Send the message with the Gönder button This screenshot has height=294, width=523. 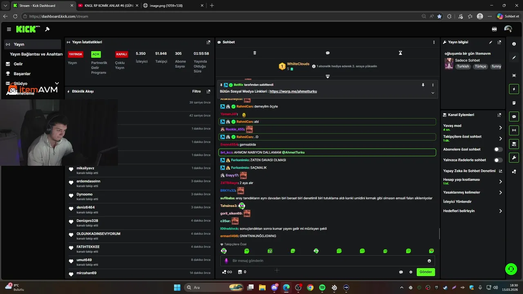426,272
